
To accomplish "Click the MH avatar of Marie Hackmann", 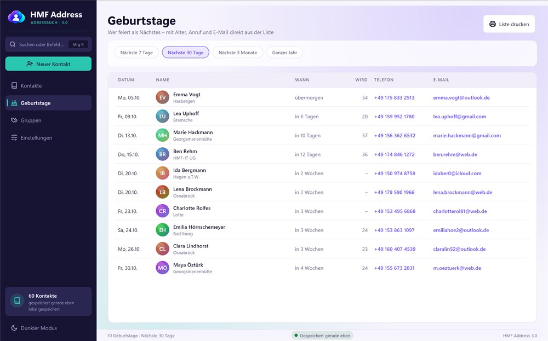I will [x=163, y=135].
